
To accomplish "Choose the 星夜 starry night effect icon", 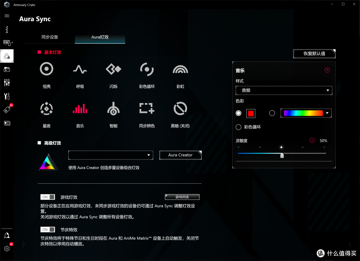I will pos(47,108).
